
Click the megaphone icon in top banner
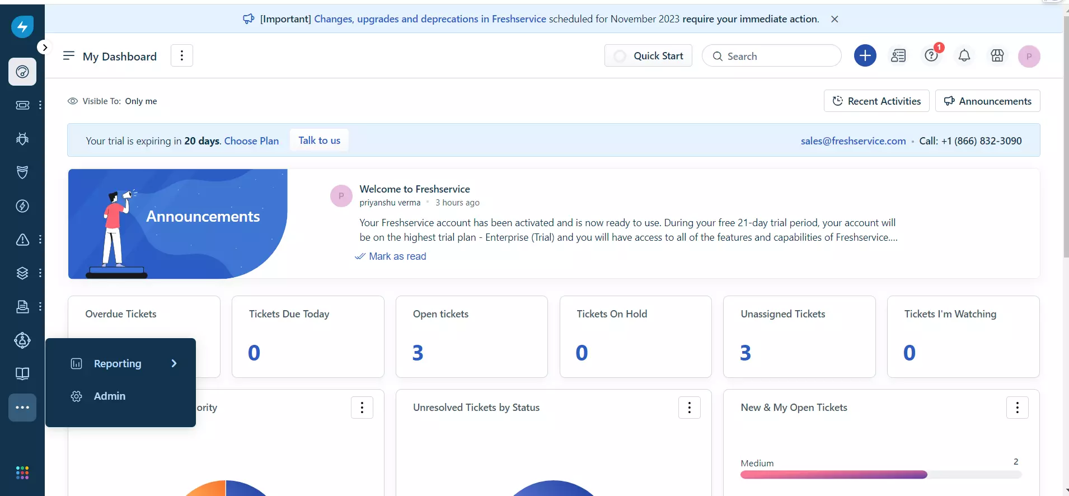pyautogui.click(x=249, y=19)
